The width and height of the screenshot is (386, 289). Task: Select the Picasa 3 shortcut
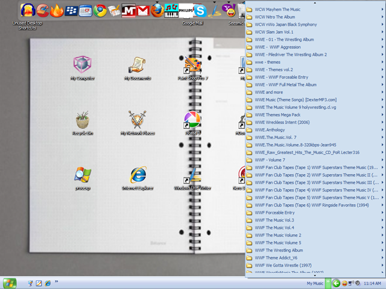[192, 123]
